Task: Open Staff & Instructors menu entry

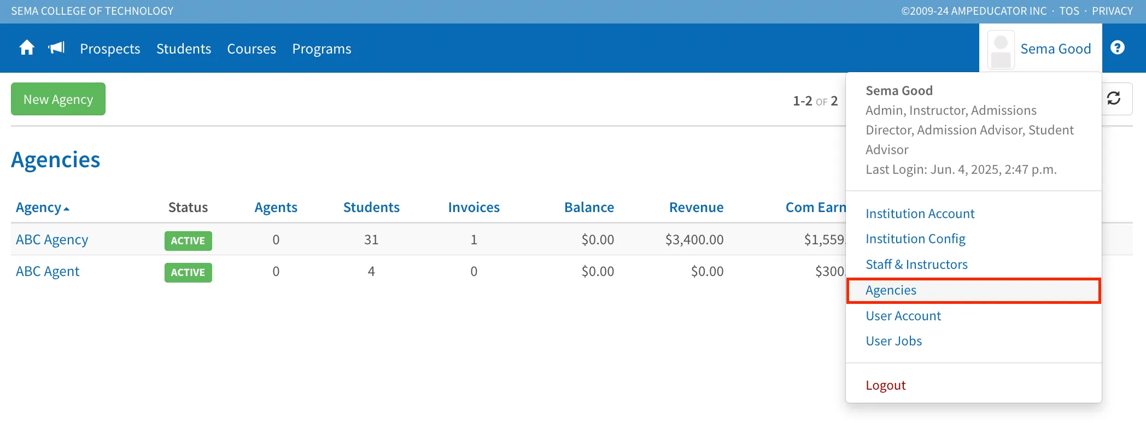Action: click(x=916, y=265)
